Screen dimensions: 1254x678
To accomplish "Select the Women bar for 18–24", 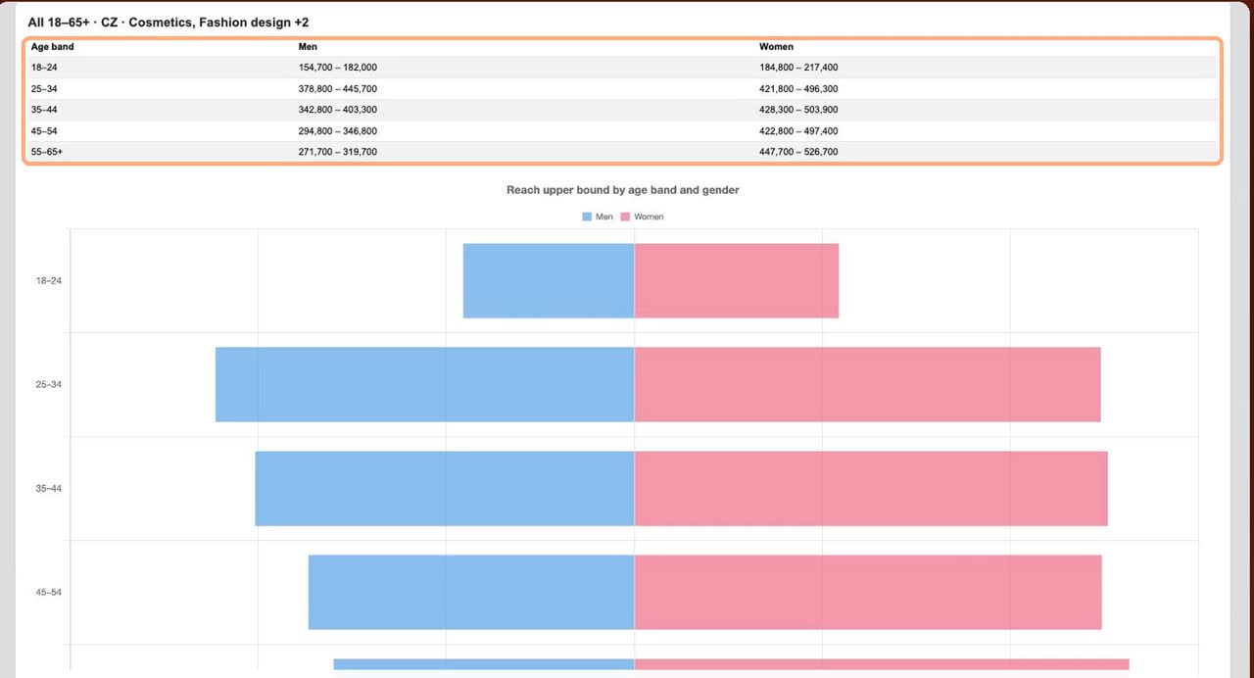I will coord(737,281).
